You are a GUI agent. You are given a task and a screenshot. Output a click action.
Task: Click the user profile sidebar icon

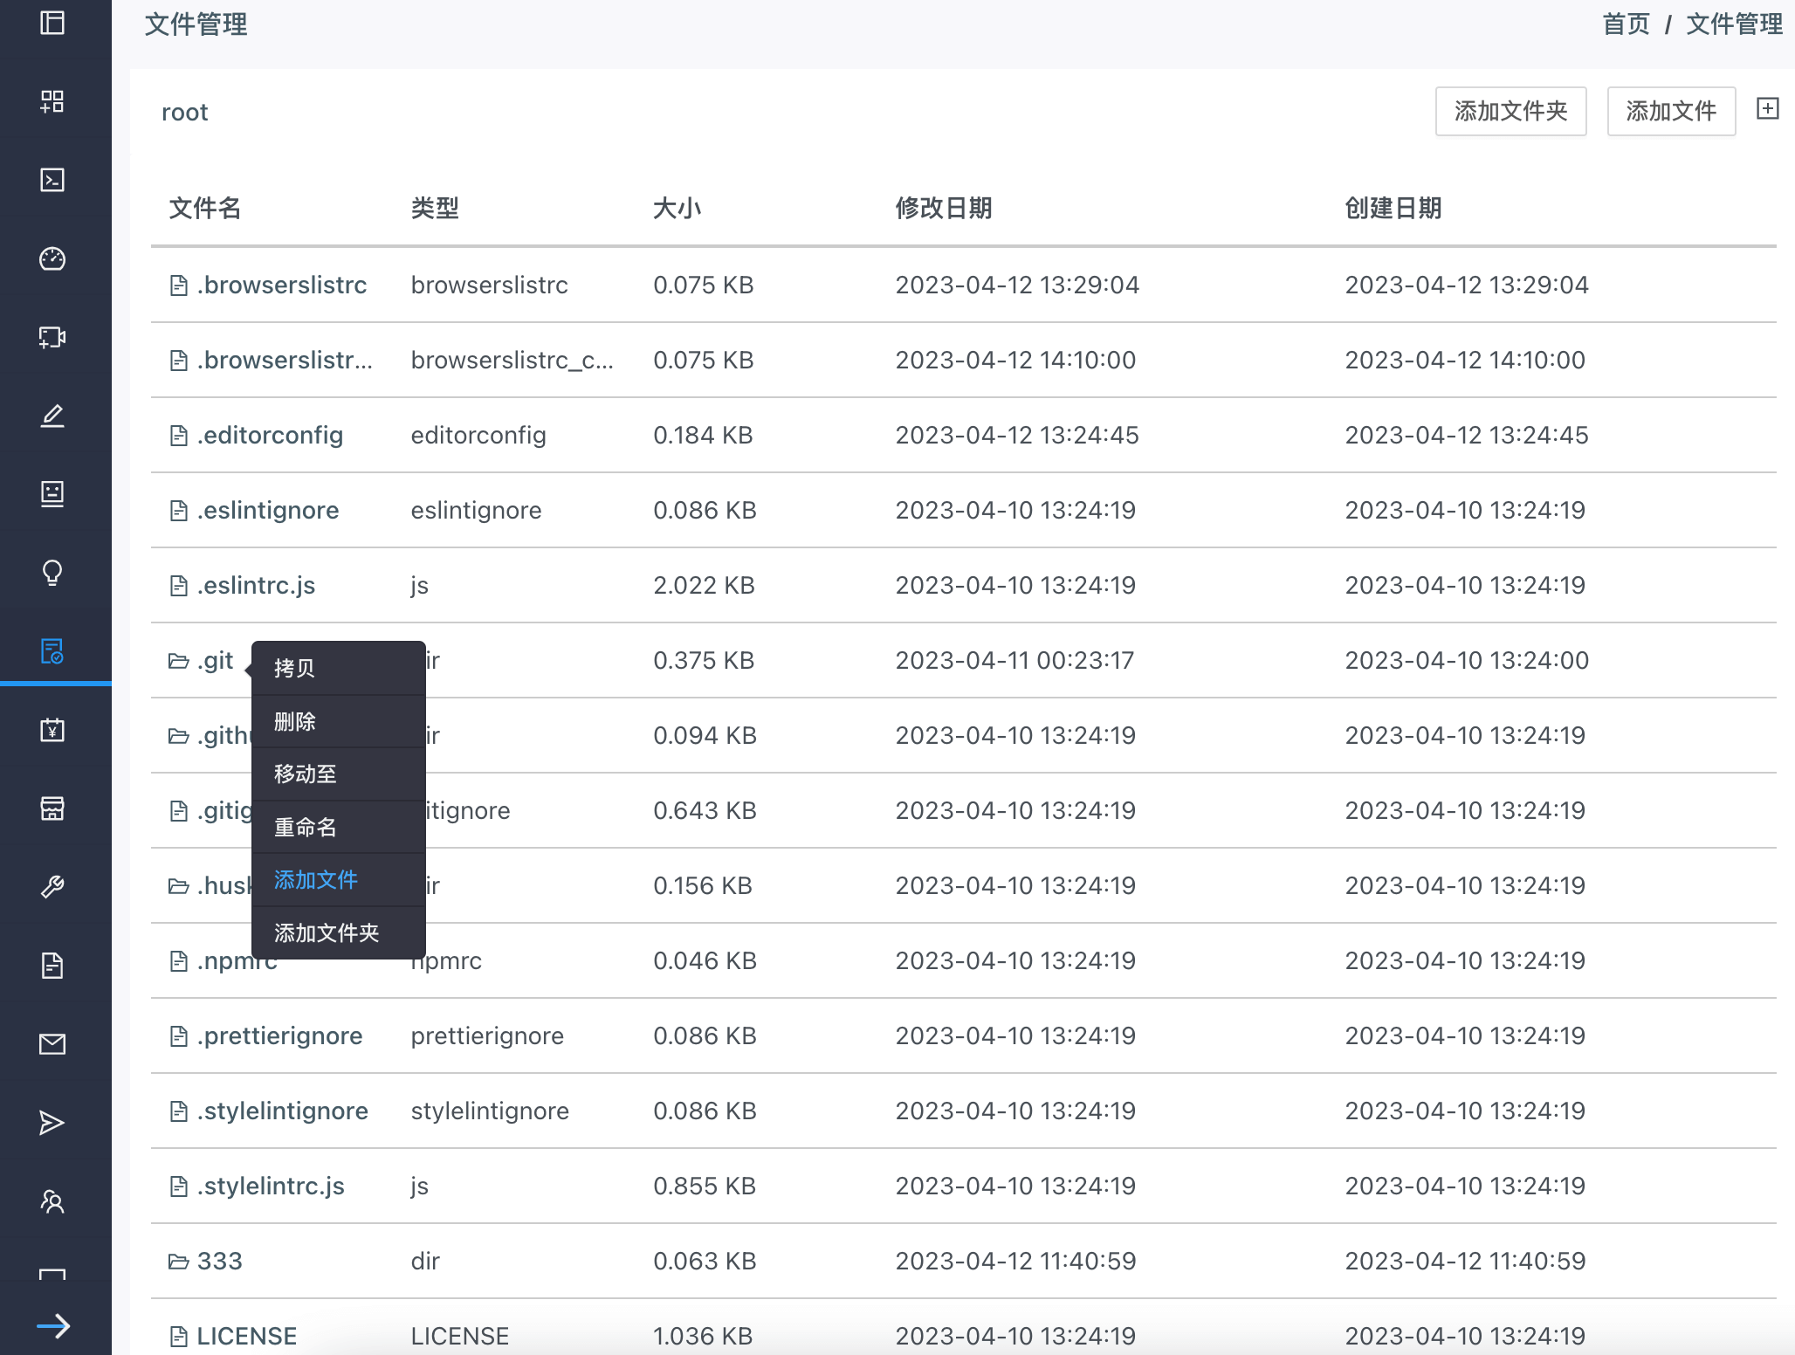coord(52,1201)
